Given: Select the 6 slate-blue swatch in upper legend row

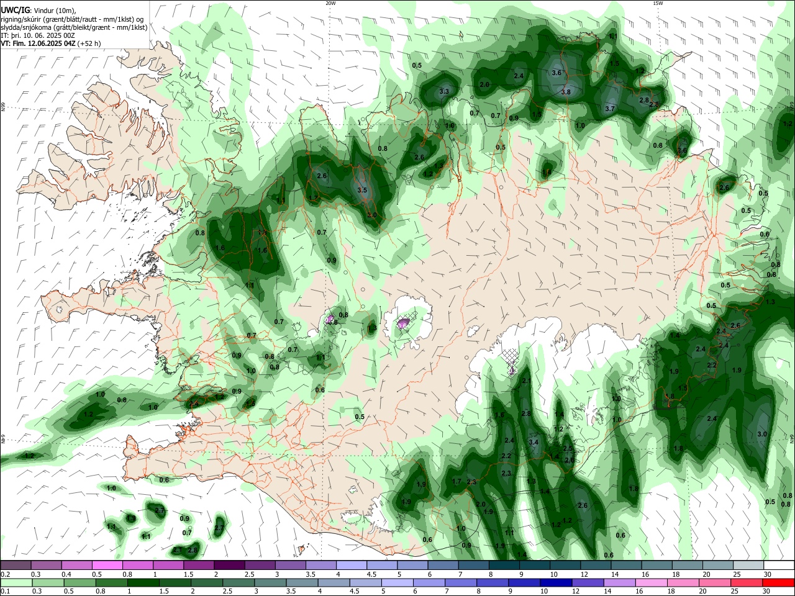Looking at the screenshot, I should tap(442, 566).
